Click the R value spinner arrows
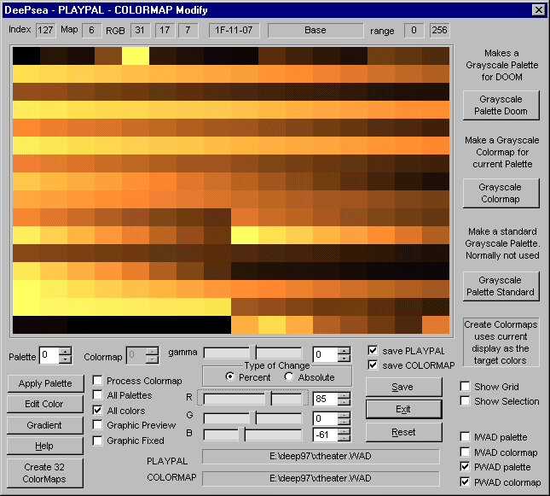Image resolution: width=550 pixels, height=496 pixels. [x=344, y=399]
